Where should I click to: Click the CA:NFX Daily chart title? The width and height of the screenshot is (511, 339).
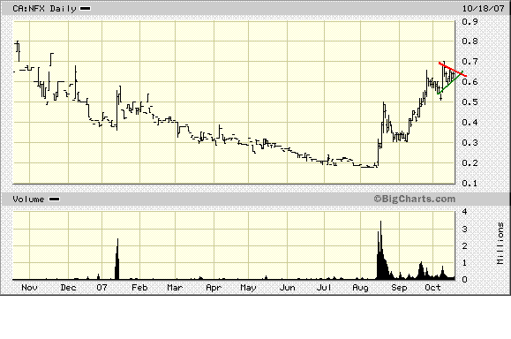pyautogui.click(x=44, y=9)
